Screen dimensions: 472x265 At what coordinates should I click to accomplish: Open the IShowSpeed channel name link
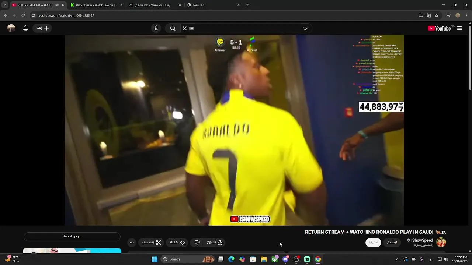(x=422, y=240)
